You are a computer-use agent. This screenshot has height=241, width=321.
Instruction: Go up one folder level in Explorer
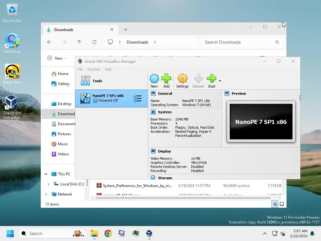pos(79,42)
